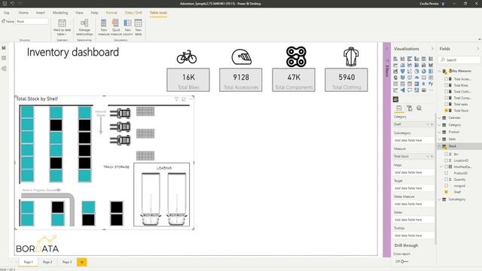Remove Shelf from Category well
482x271 pixels.
432,124
